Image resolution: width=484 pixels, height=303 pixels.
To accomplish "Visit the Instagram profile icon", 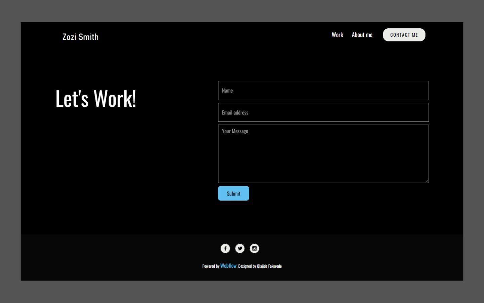I will (254, 248).
